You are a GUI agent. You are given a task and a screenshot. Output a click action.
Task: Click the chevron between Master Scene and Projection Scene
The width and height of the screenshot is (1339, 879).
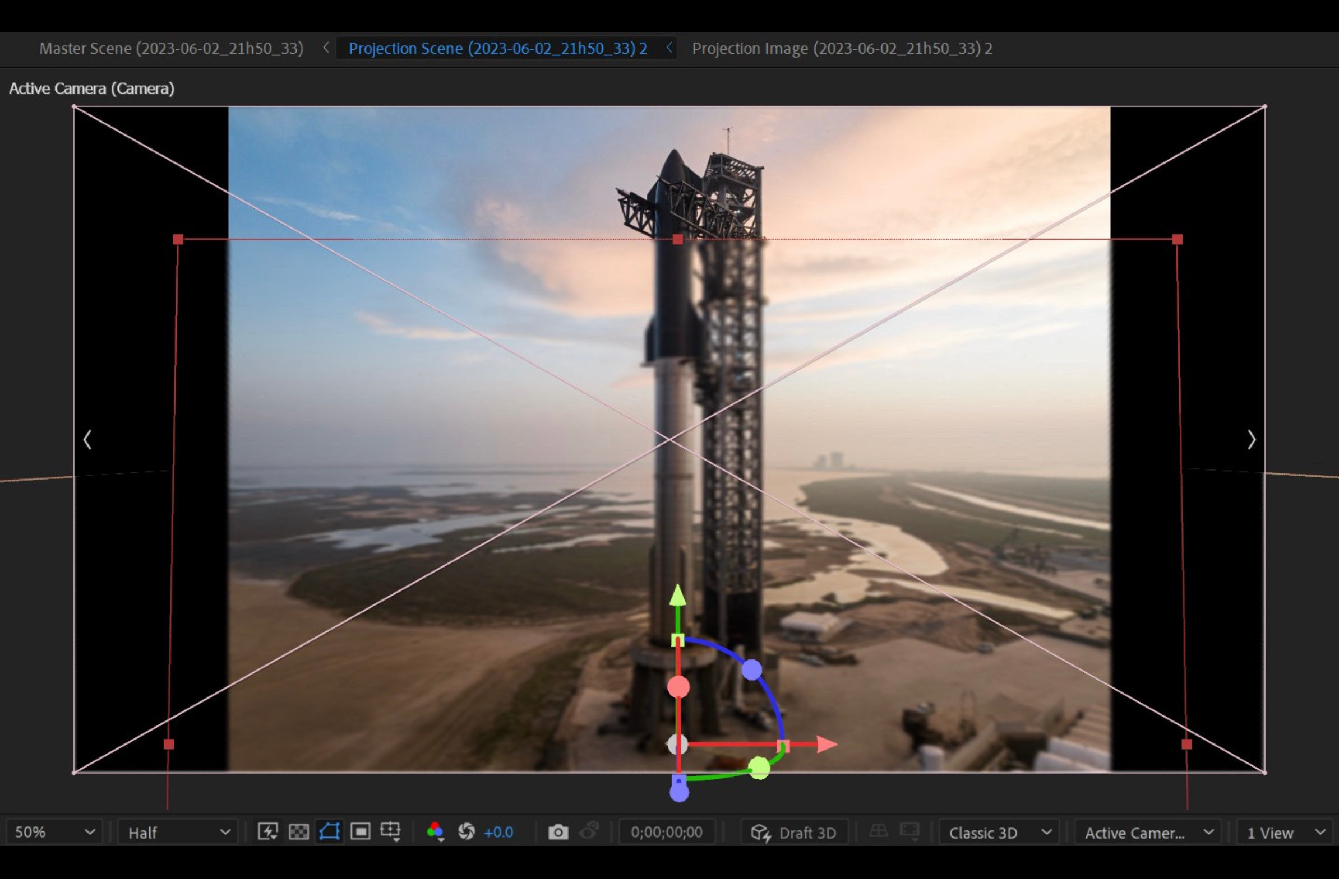[326, 48]
